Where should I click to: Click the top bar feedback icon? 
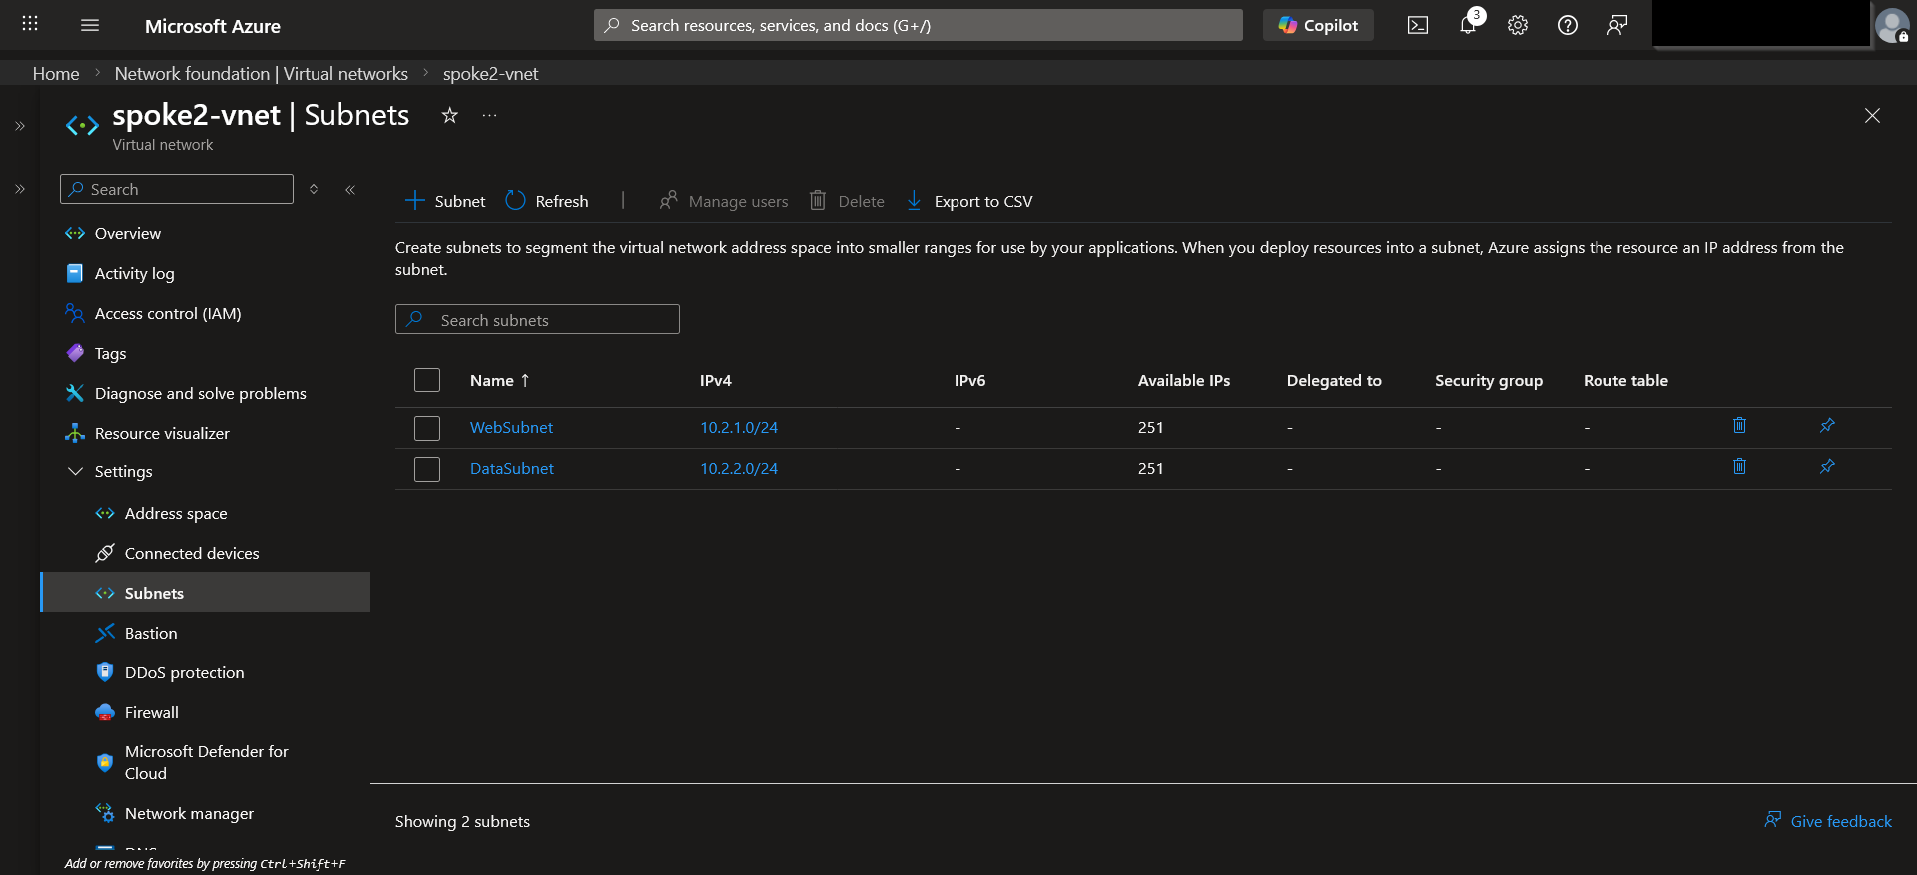coord(1617,25)
